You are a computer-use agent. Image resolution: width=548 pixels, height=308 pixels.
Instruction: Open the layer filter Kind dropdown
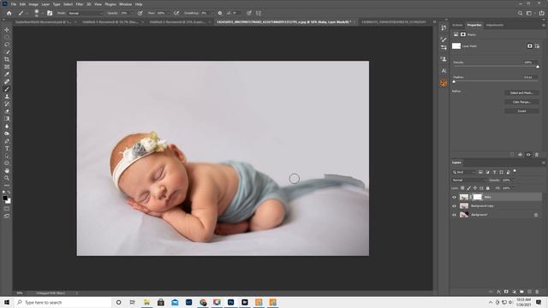pos(464,172)
